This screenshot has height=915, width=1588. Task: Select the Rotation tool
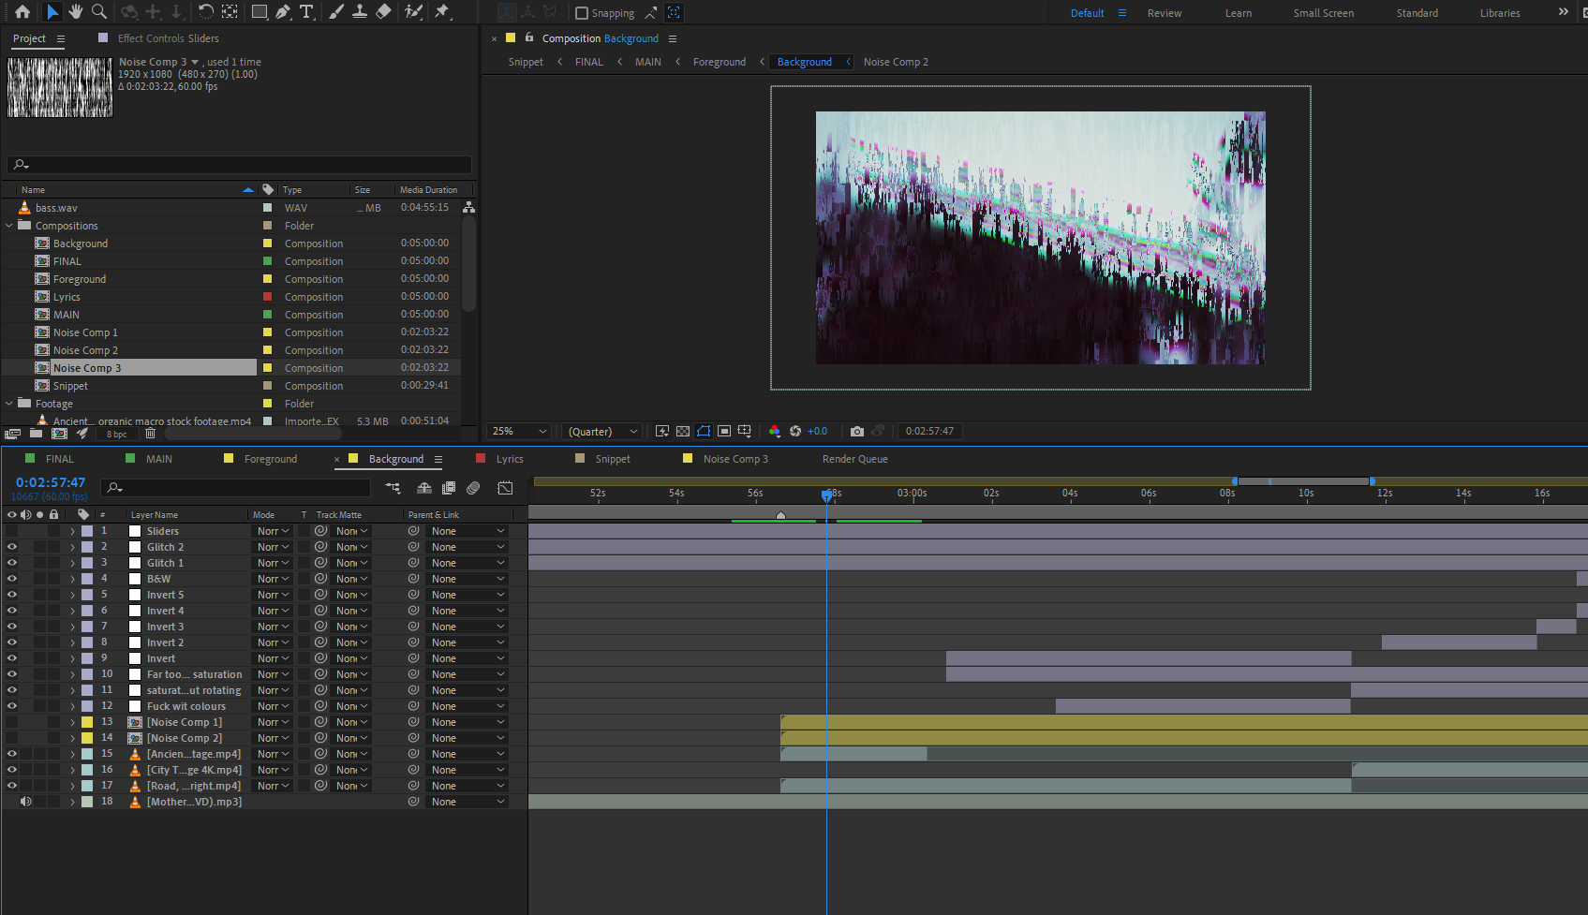[206, 12]
